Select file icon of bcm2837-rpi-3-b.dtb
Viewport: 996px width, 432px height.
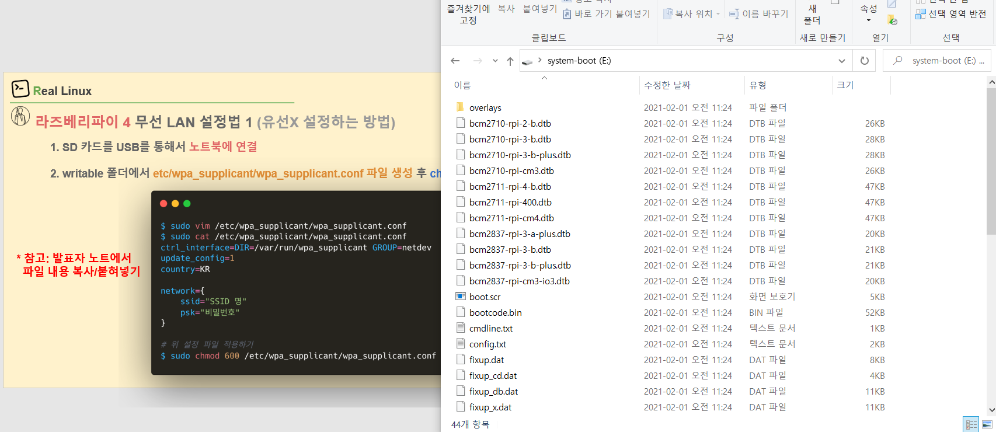tap(460, 249)
